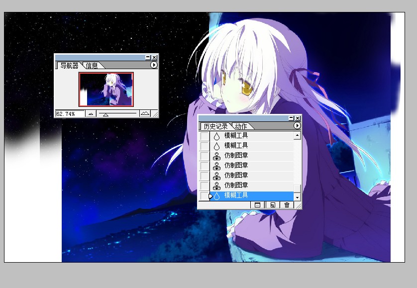
Task: Select the topmost 模糊工具 history state text
Action: click(x=236, y=135)
